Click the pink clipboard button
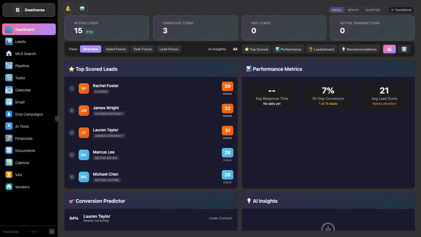The image size is (421, 237). tap(389, 49)
